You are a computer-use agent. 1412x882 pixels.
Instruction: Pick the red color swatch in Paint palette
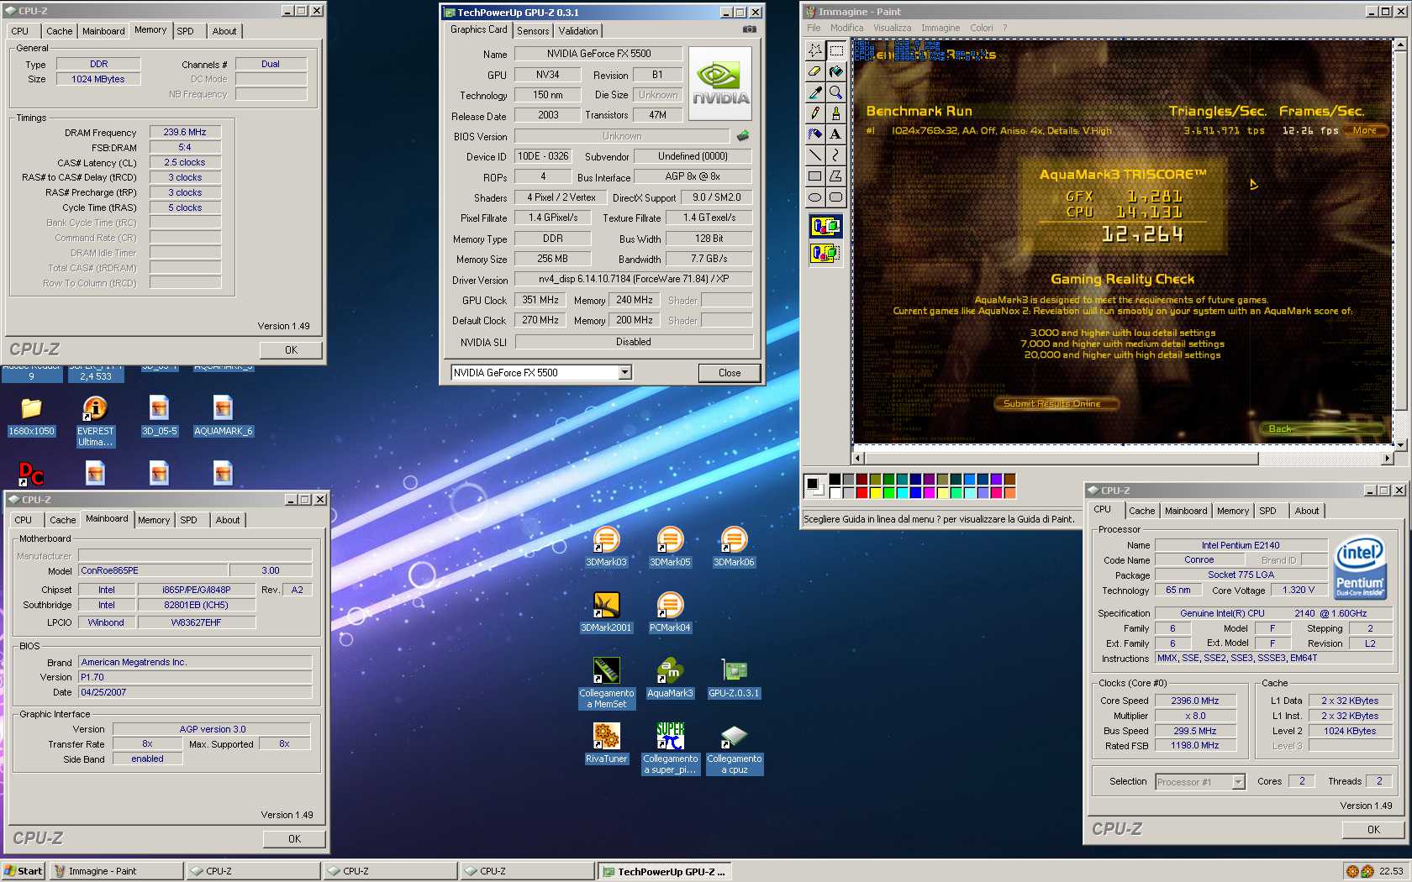pyautogui.click(x=861, y=492)
